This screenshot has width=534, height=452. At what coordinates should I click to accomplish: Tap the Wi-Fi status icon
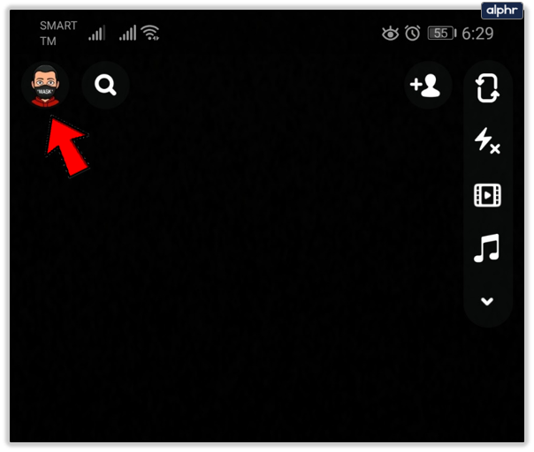point(150,33)
